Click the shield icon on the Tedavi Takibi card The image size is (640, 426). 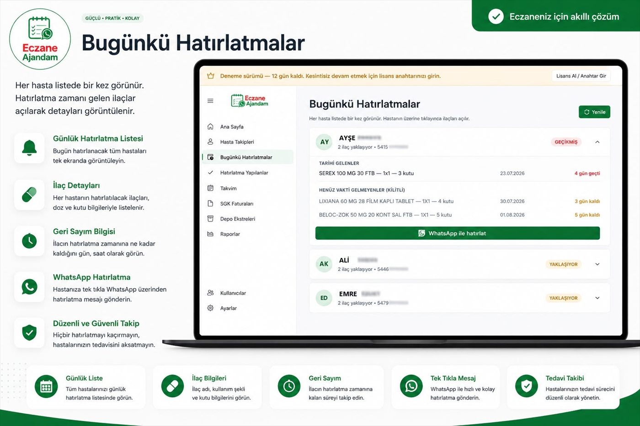527,387
